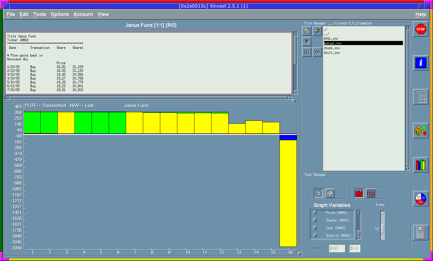Open the Account menu
Image resolution: width=433 pixels, height=261 pixels.
point(83,14)
